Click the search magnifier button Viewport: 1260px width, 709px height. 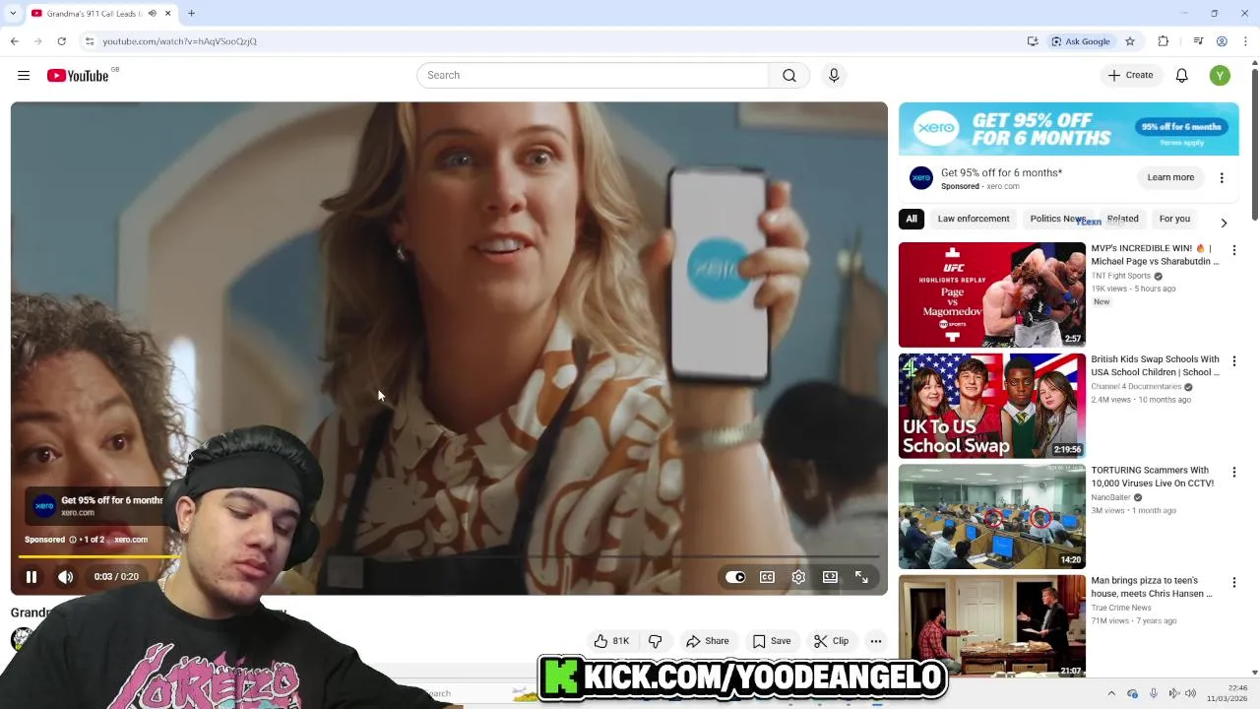coord(789,76)
